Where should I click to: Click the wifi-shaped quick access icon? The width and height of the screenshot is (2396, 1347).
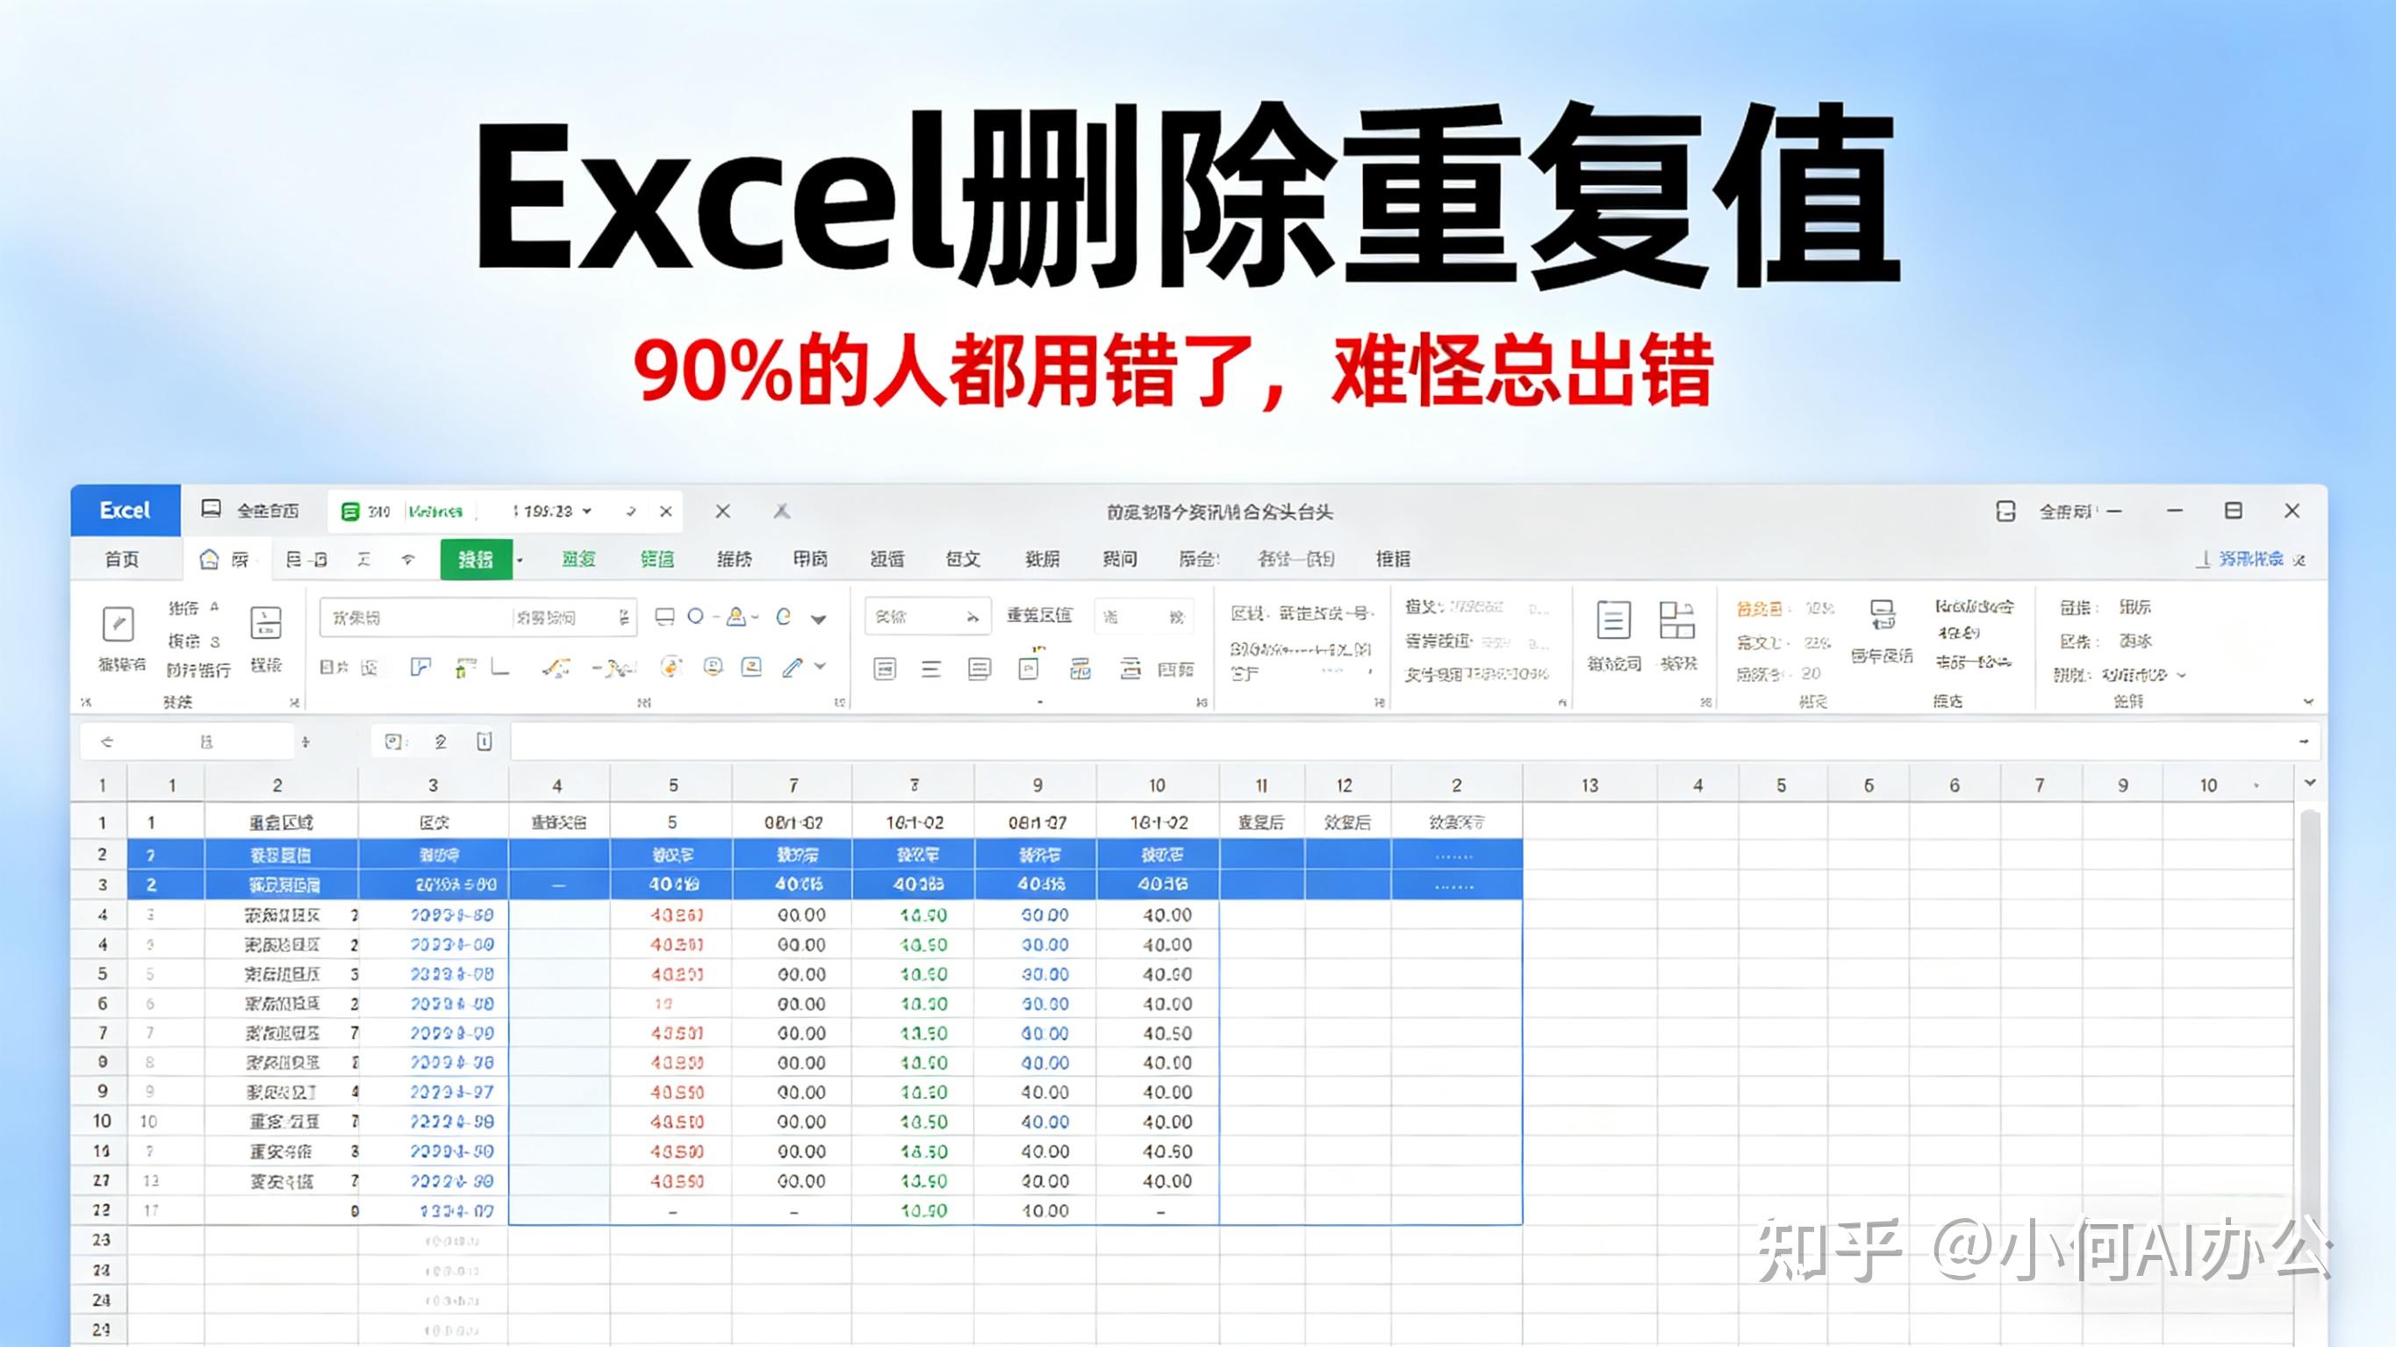[408, 559]
